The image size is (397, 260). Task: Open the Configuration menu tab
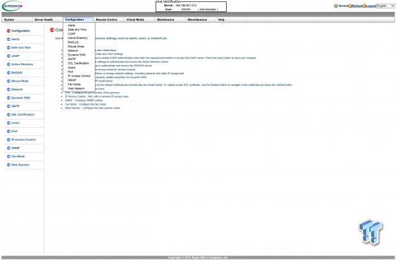click(x=78, y=19)
